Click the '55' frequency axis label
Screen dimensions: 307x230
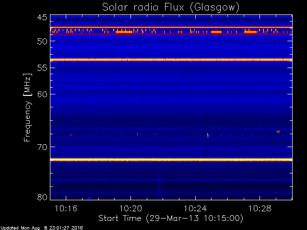(42, 68)
